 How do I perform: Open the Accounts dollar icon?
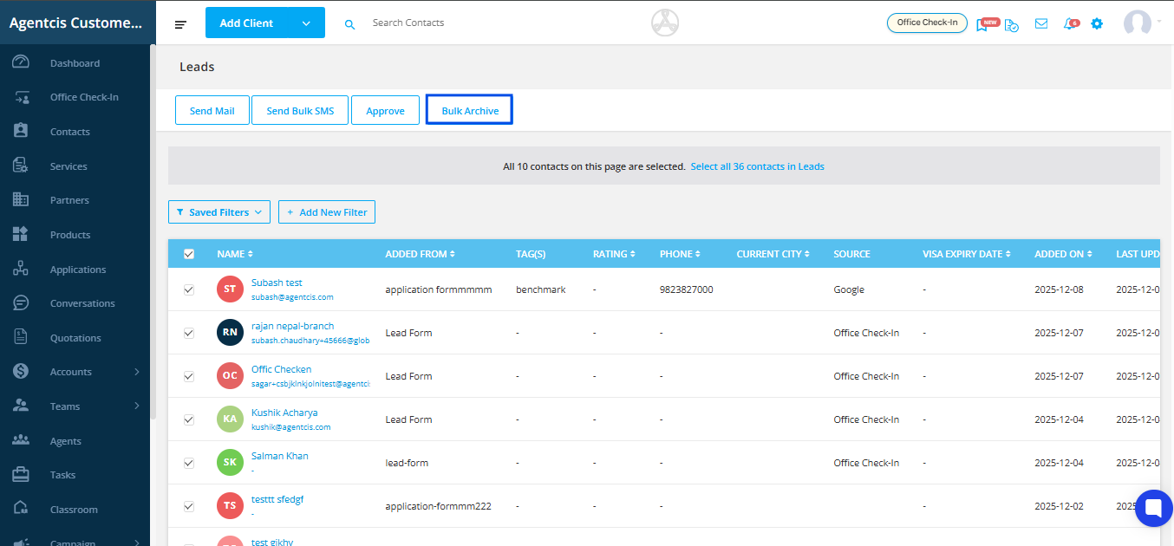(21, 371)
